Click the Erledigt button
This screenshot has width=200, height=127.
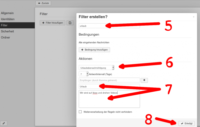pos(186,124)
